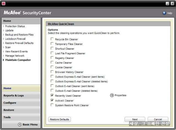Screen dimensions: 176x130
Task: Open Protection Status from sidebar
Action: pos(15,26)
